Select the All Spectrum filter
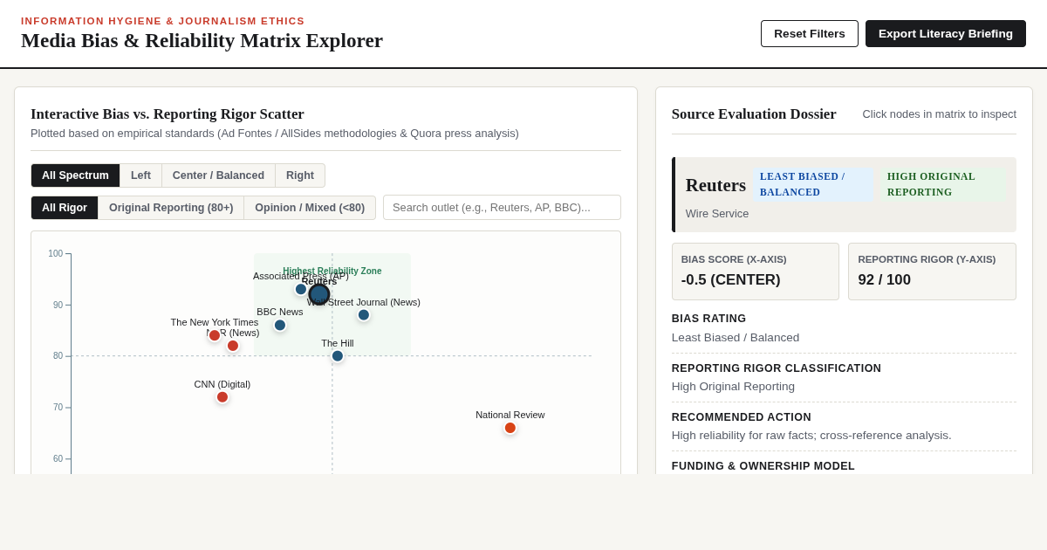This screenshot has height=550, width=1047. 75,175
